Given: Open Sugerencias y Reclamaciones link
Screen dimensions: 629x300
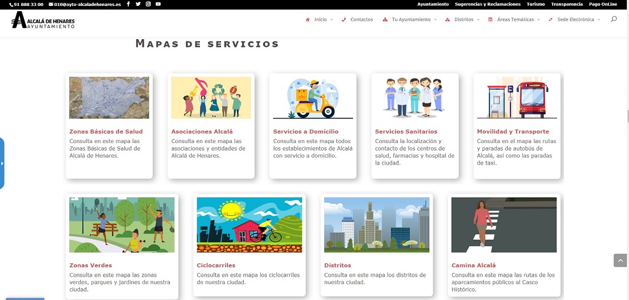Looking at the screenshot, I should pyautogui.click(x=488, y=4).
